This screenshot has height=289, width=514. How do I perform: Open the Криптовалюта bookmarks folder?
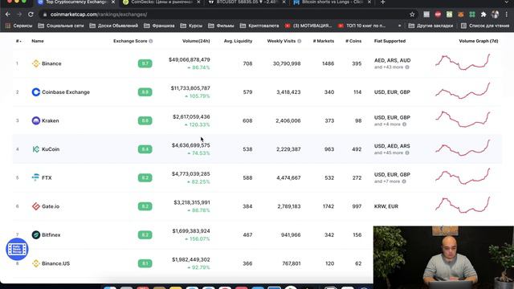click(259, 26)
